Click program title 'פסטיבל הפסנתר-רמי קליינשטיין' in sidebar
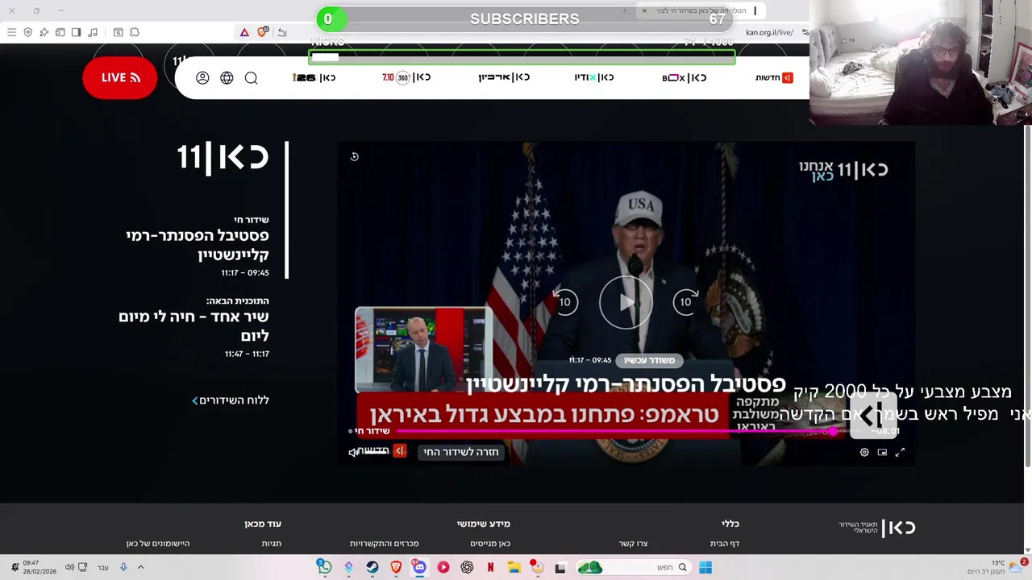 coord(197,245)
